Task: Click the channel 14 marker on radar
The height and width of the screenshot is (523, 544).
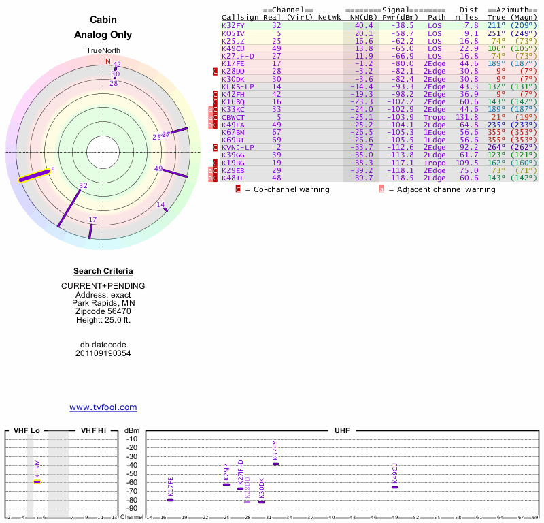Action: 165,209
